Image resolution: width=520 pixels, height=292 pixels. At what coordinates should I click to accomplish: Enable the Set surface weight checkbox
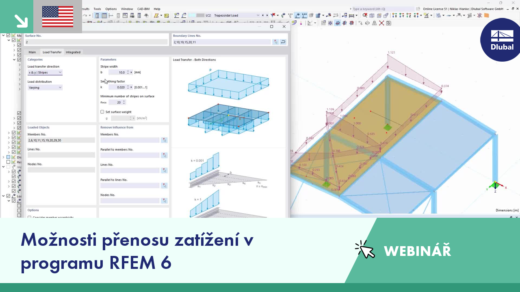pos(102,112)
